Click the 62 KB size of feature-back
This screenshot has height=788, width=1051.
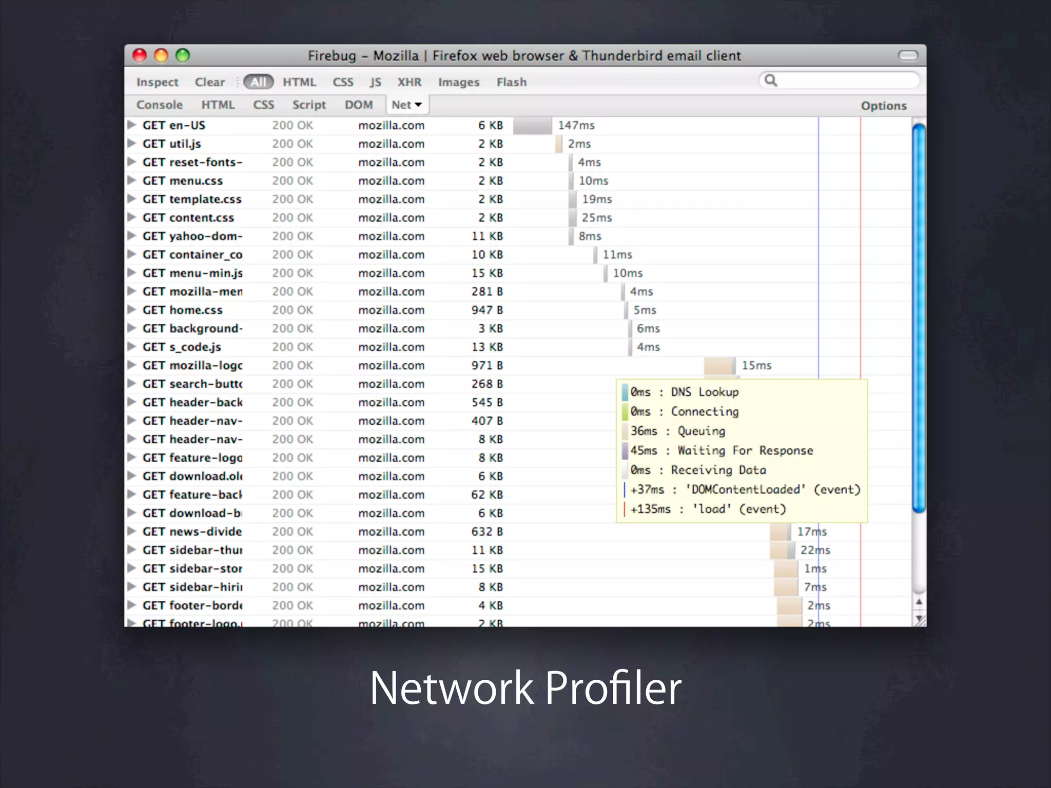coord(487,495)
